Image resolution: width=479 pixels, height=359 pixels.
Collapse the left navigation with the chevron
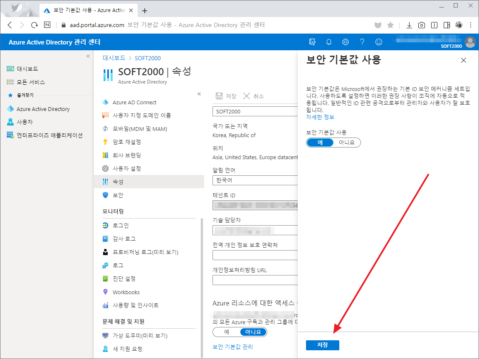point(88,57)
